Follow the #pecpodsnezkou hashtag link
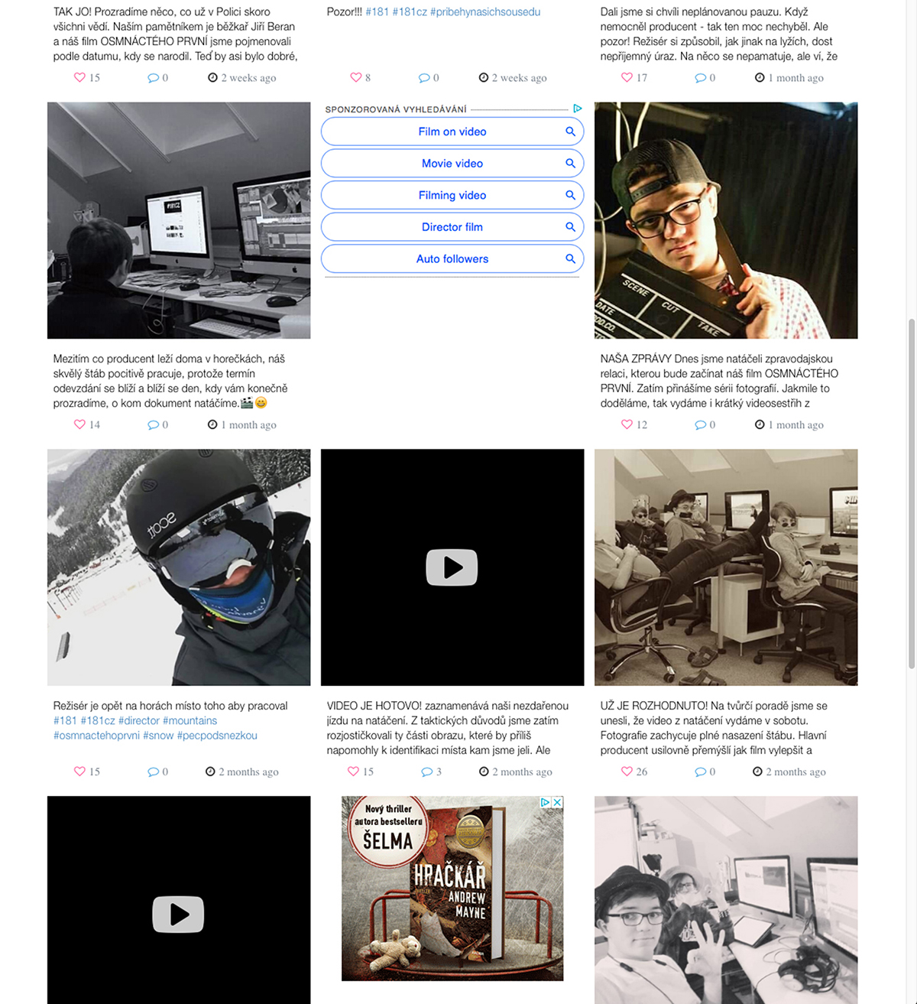The width and height of the screenshot is (917, 1004). [x=217, y=736]
